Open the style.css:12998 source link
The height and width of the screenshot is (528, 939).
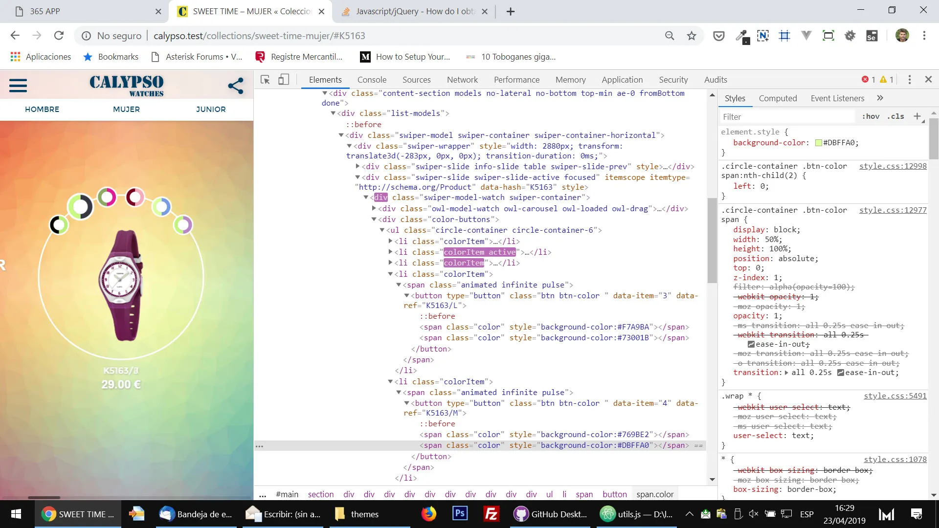893,166
